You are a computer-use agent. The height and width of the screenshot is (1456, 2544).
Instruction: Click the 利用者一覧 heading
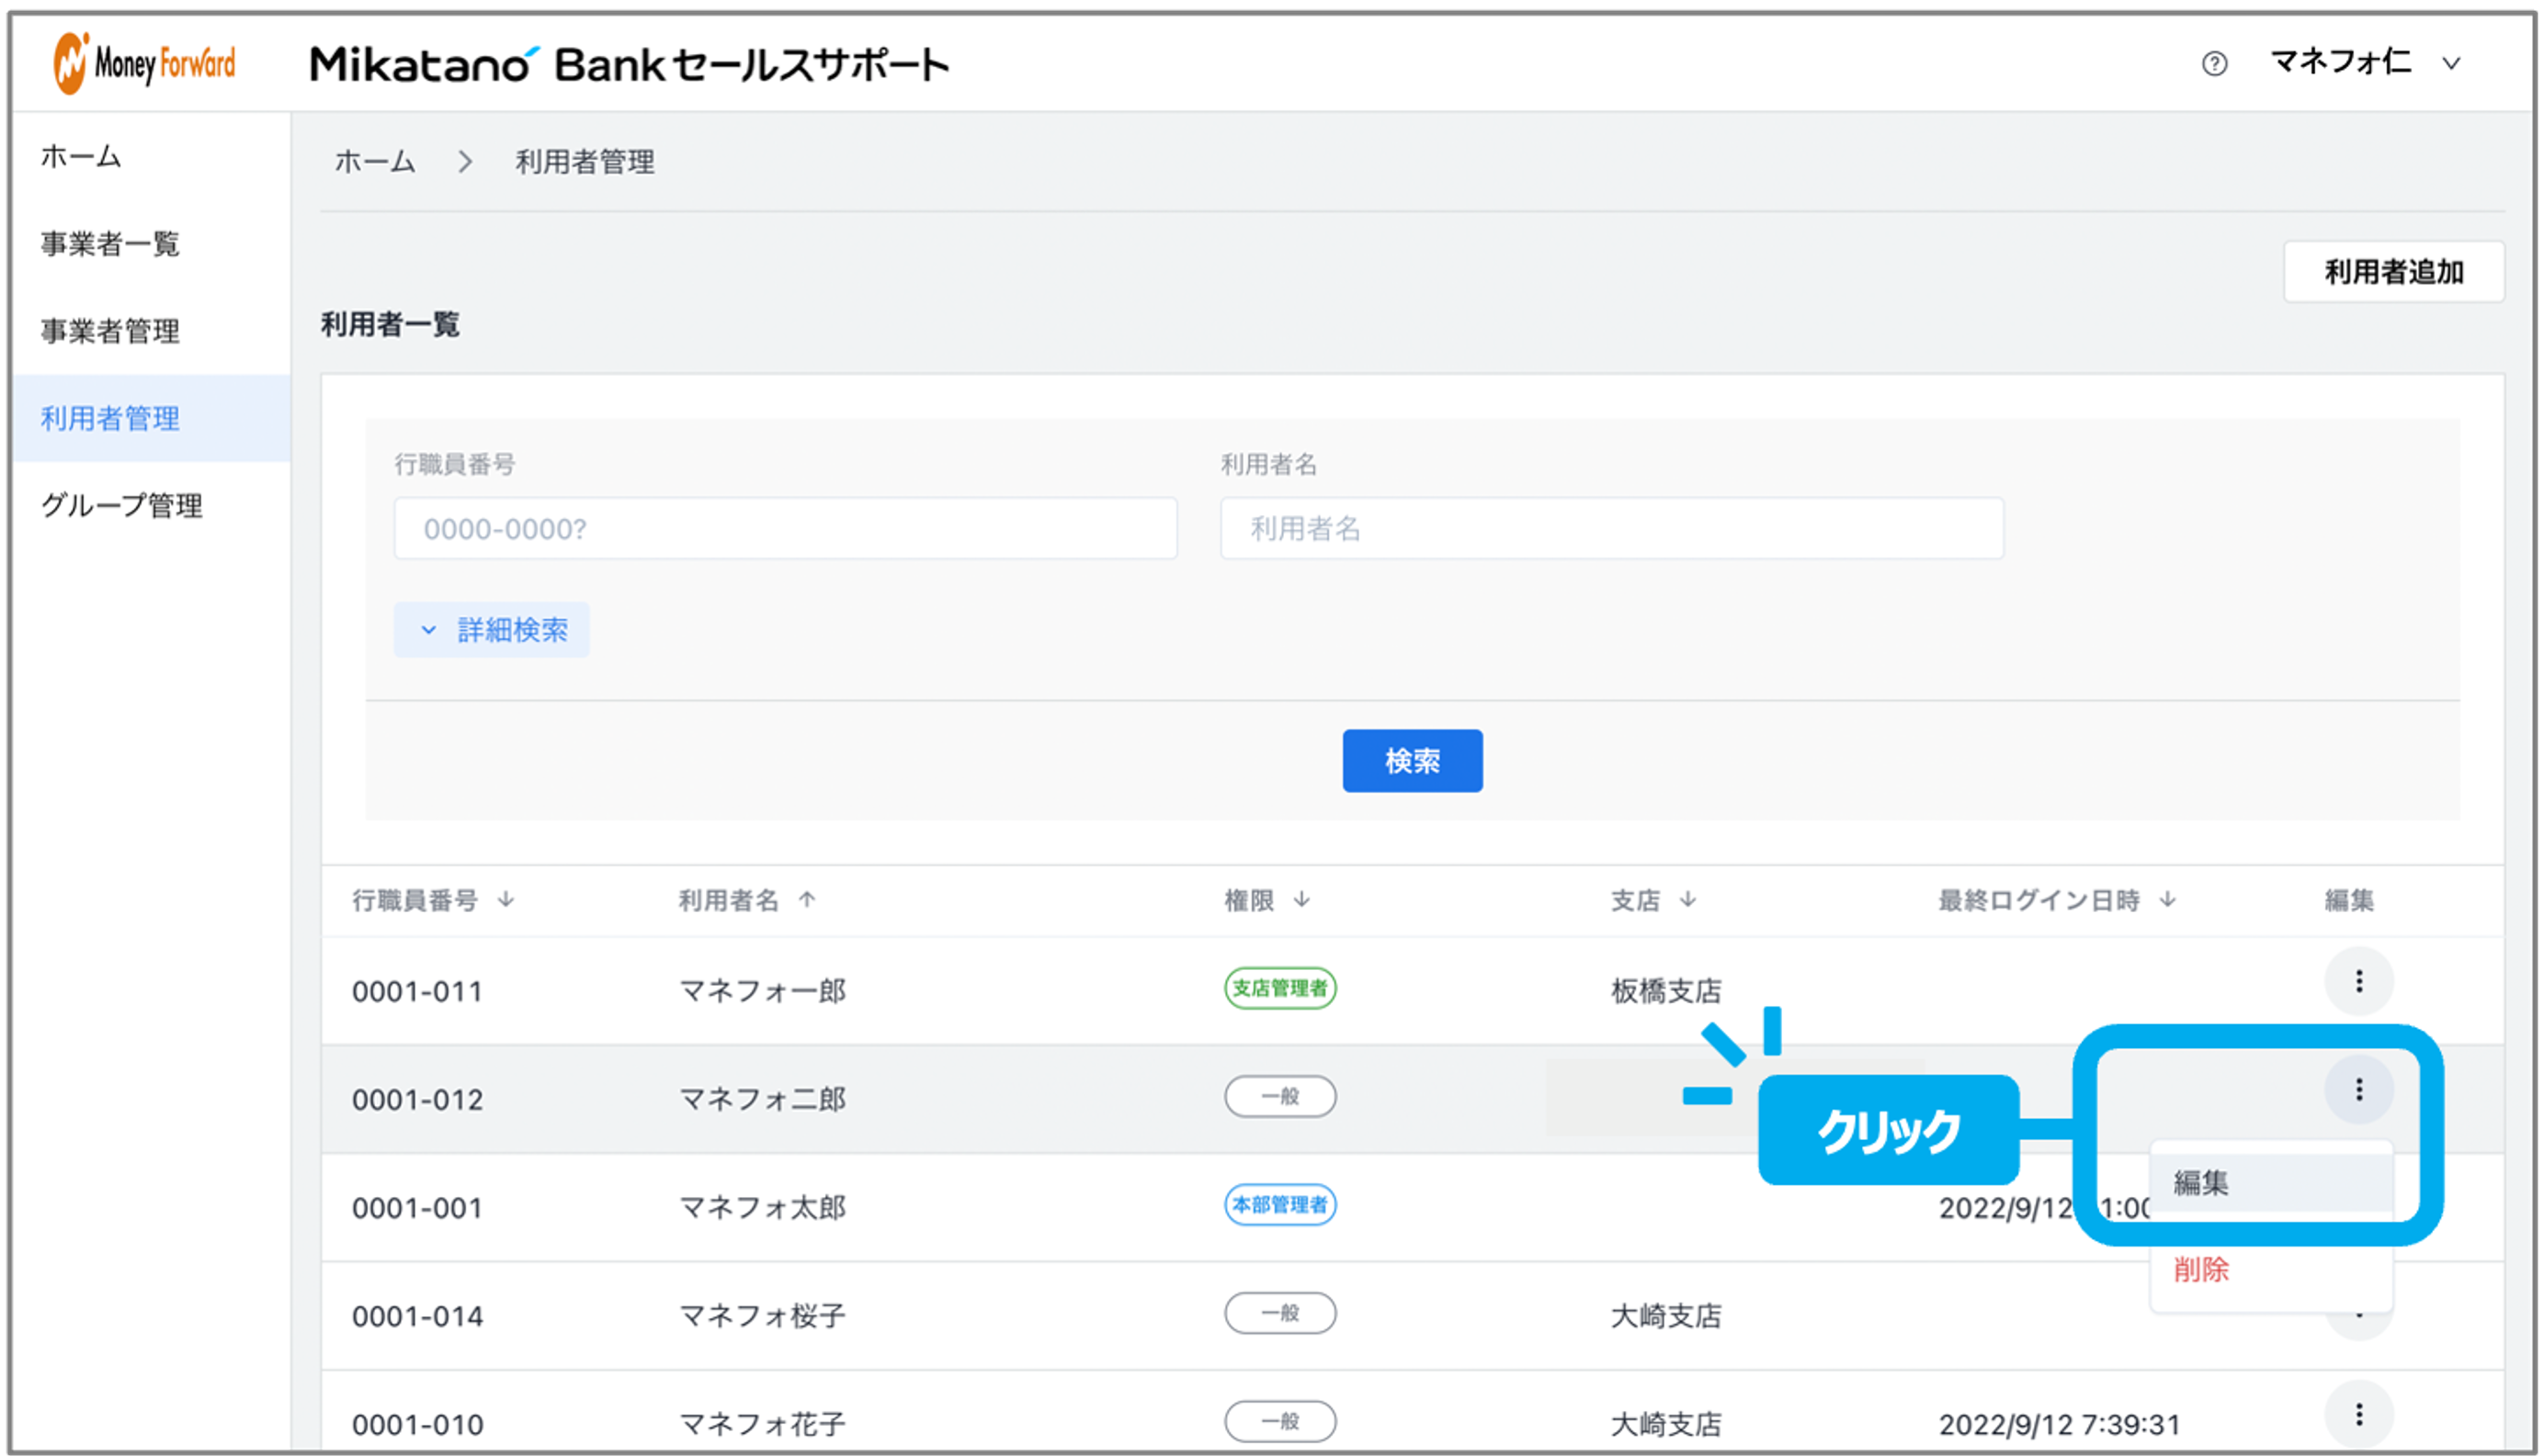pyautogui.click(x=391, y=324)
